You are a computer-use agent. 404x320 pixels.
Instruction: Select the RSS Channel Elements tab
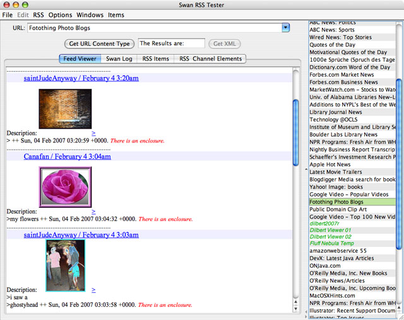(x=210, y=59)
